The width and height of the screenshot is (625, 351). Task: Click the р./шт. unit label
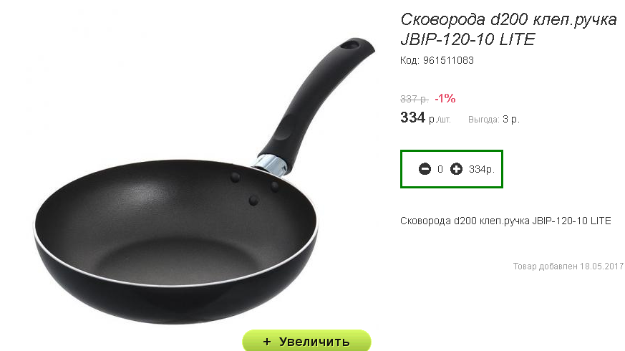440,120
